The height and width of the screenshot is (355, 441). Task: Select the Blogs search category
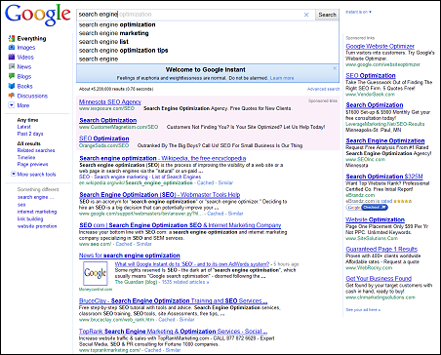pyautogui.click(x=24, y=76)
